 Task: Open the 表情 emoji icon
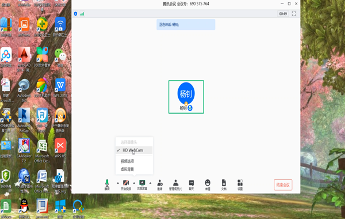click(208, 185)
